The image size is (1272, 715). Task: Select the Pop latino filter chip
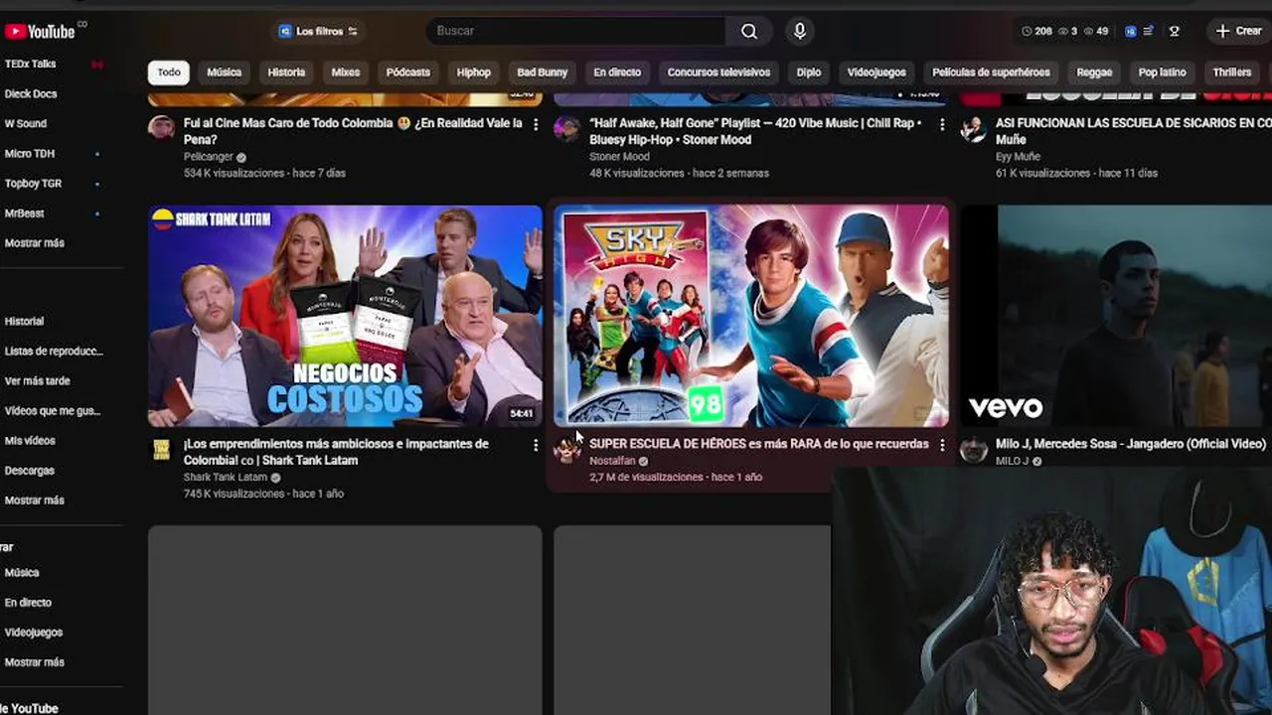coord(1162,72)
